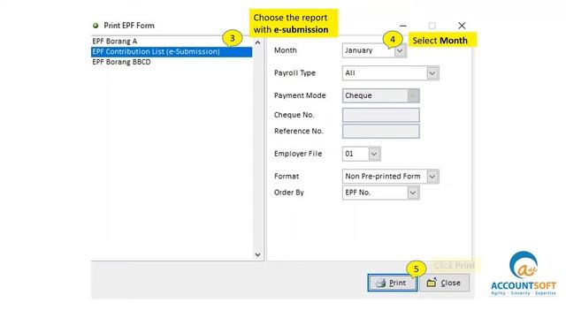The image size is (566, 318).
Task: Click the report list scroll down arrow
Action: click(x=257, y=254)
